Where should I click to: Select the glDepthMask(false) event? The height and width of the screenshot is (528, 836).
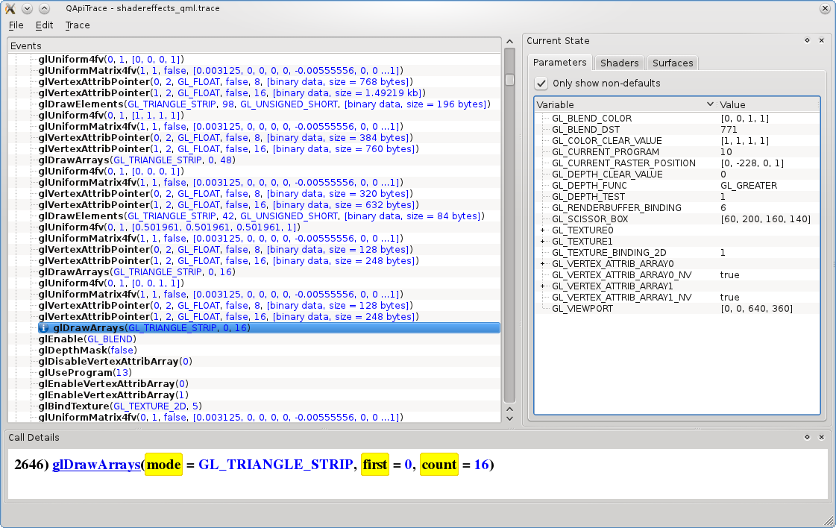87,351
